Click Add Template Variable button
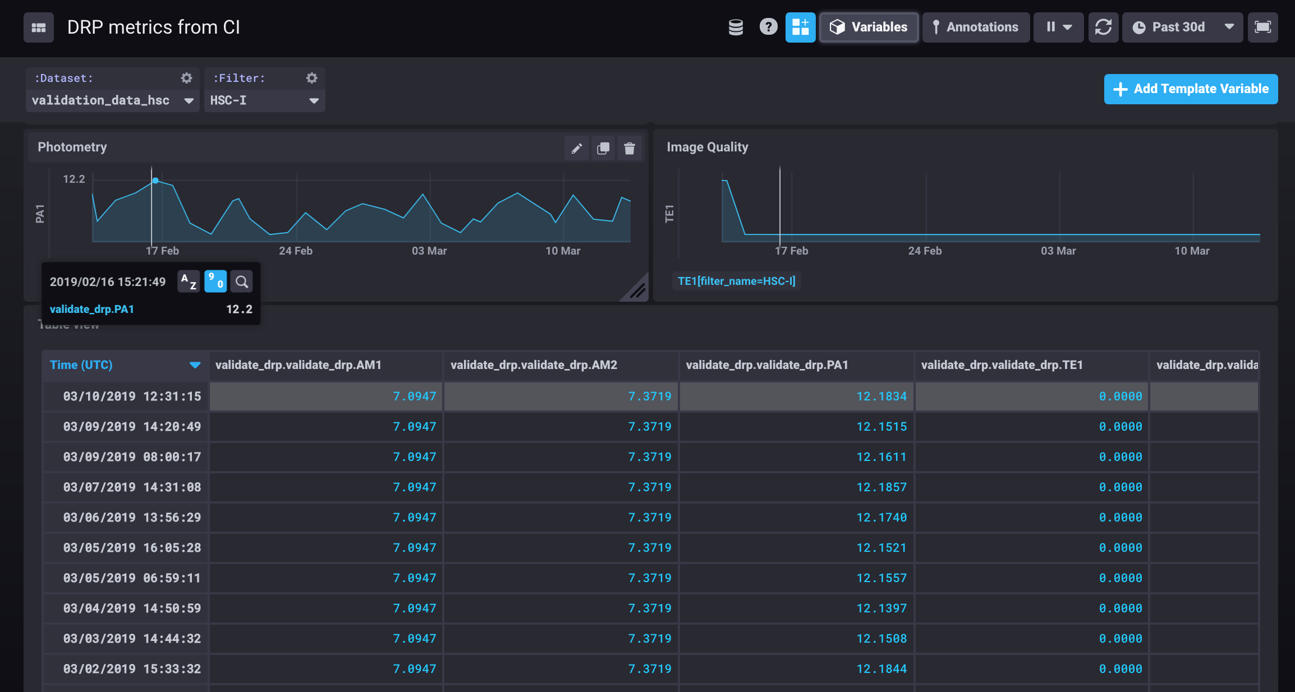The image size is (1295, 692). coord(1191,89)
